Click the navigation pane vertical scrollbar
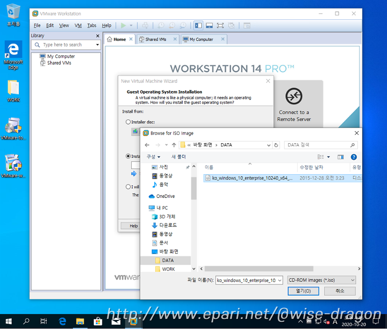This screenshot has height=329, width=387. (x=194, y=188)
